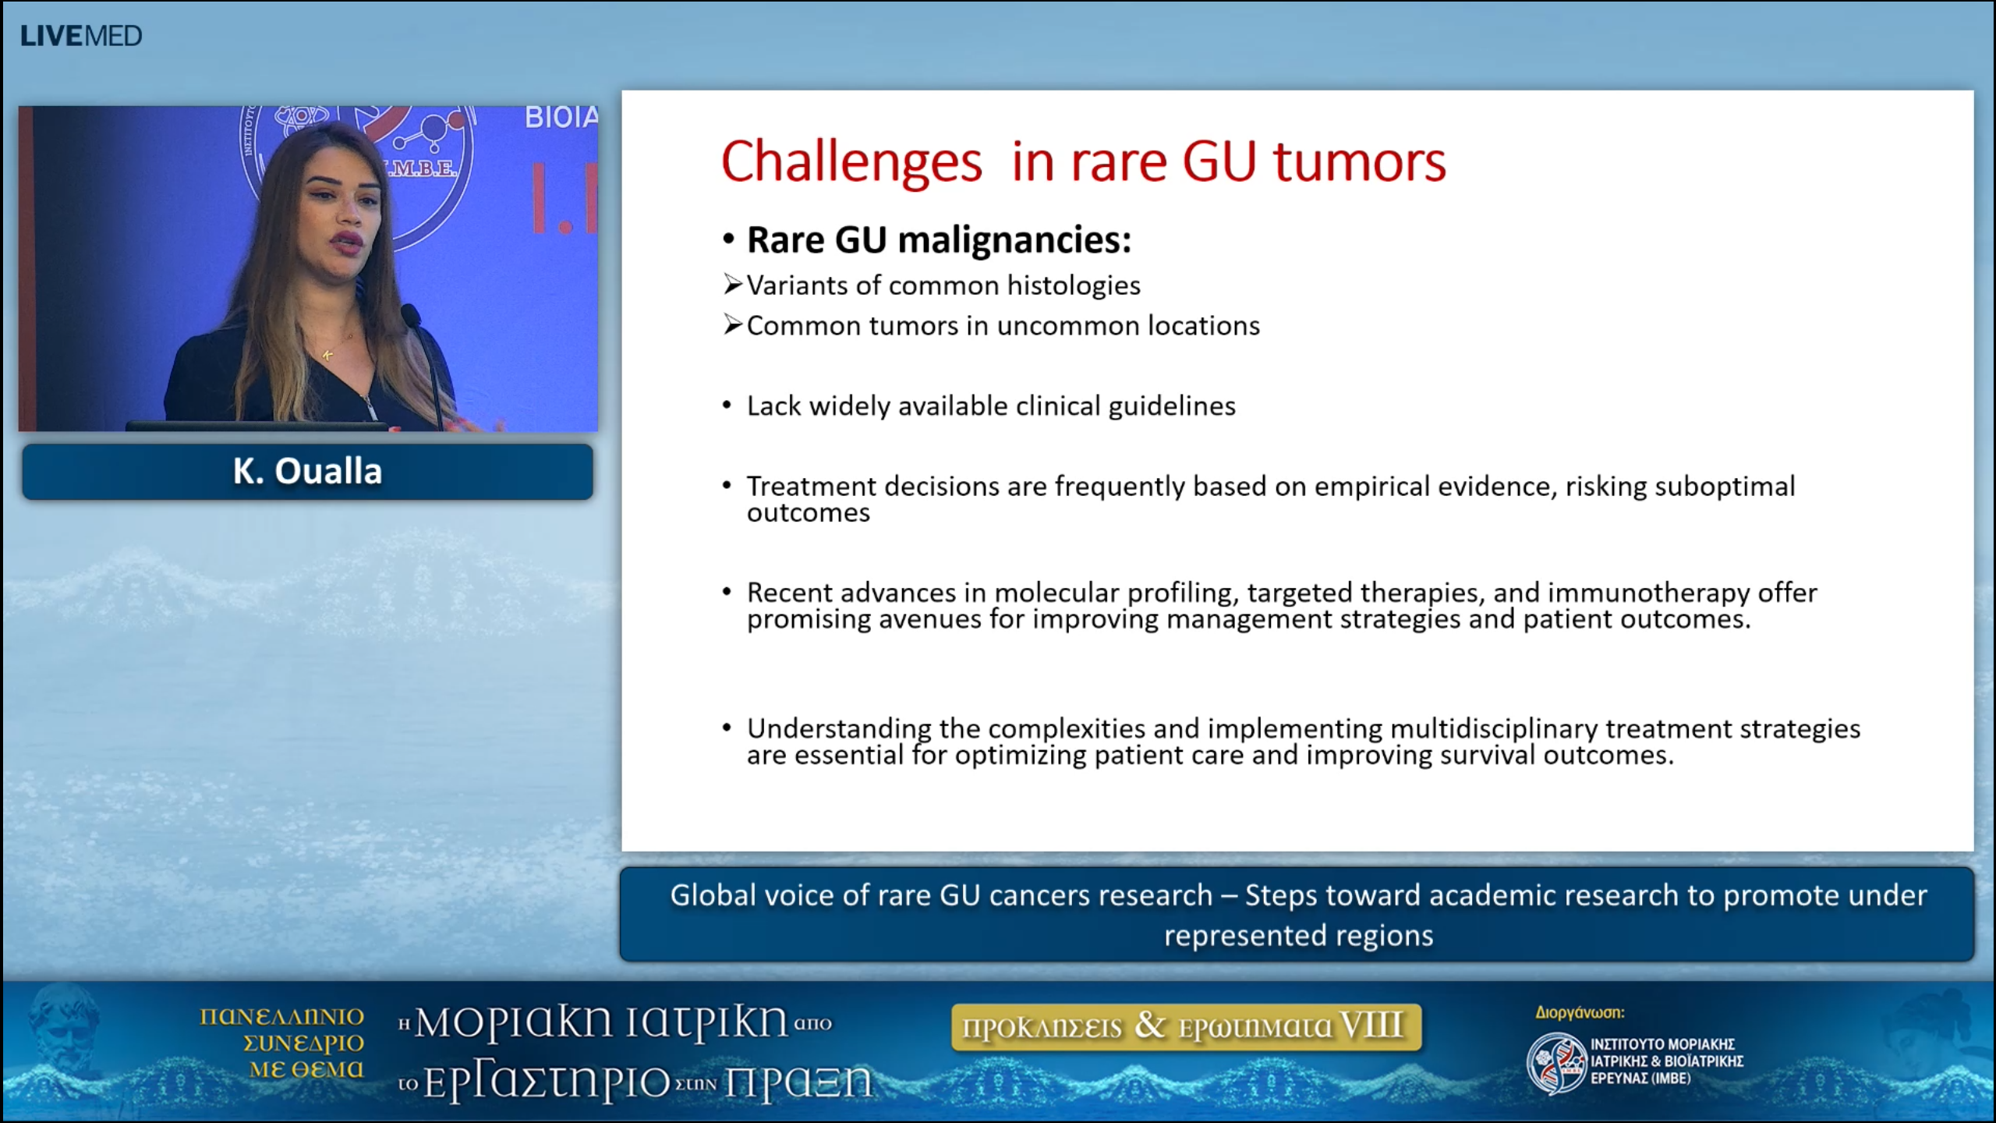Click the IMBE institute logo icon
Image resolution: width=1996 pixels, height=1123 pixels.
coord(1555,1062)
